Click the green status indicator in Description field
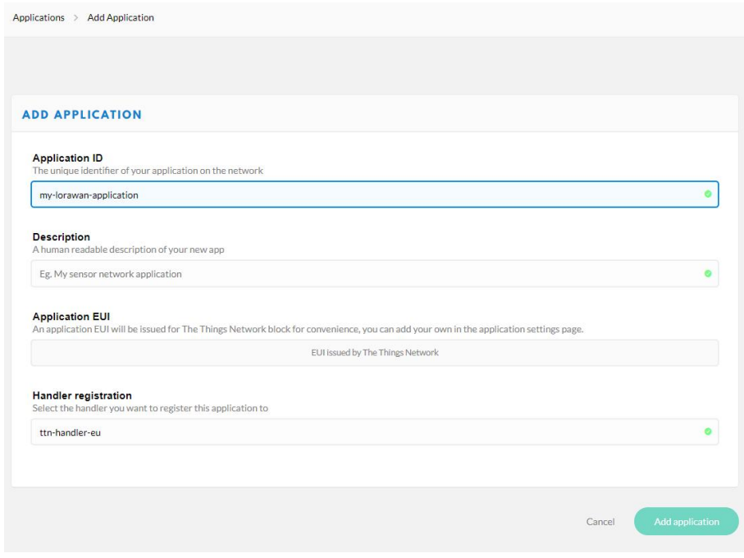744x558 pixels. (x=707, y=274)
